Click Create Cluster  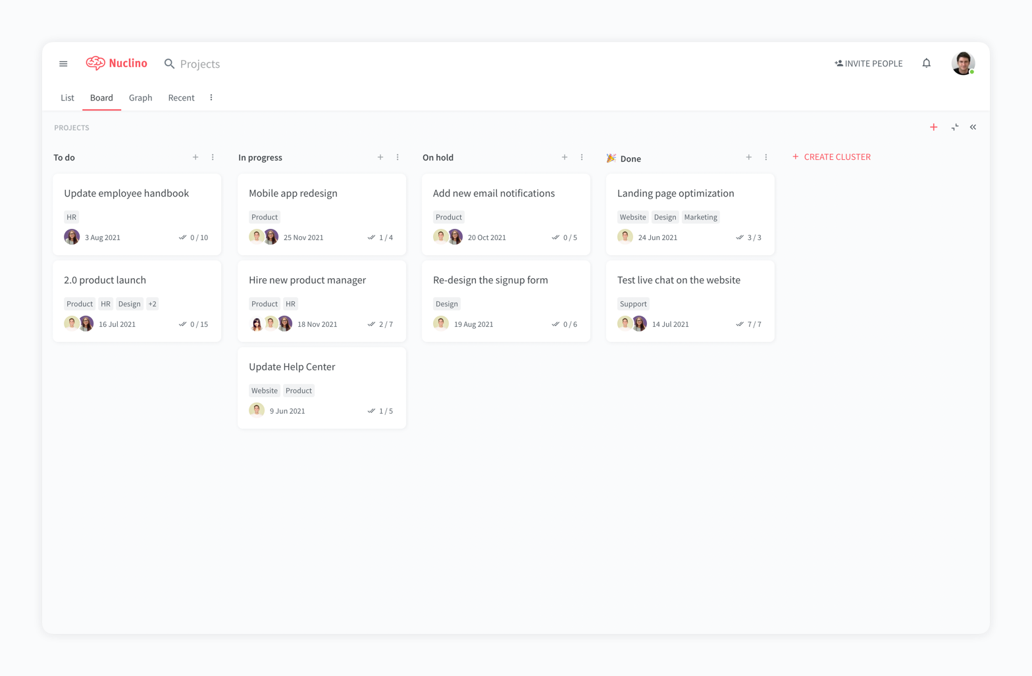(x=831, y=157)
